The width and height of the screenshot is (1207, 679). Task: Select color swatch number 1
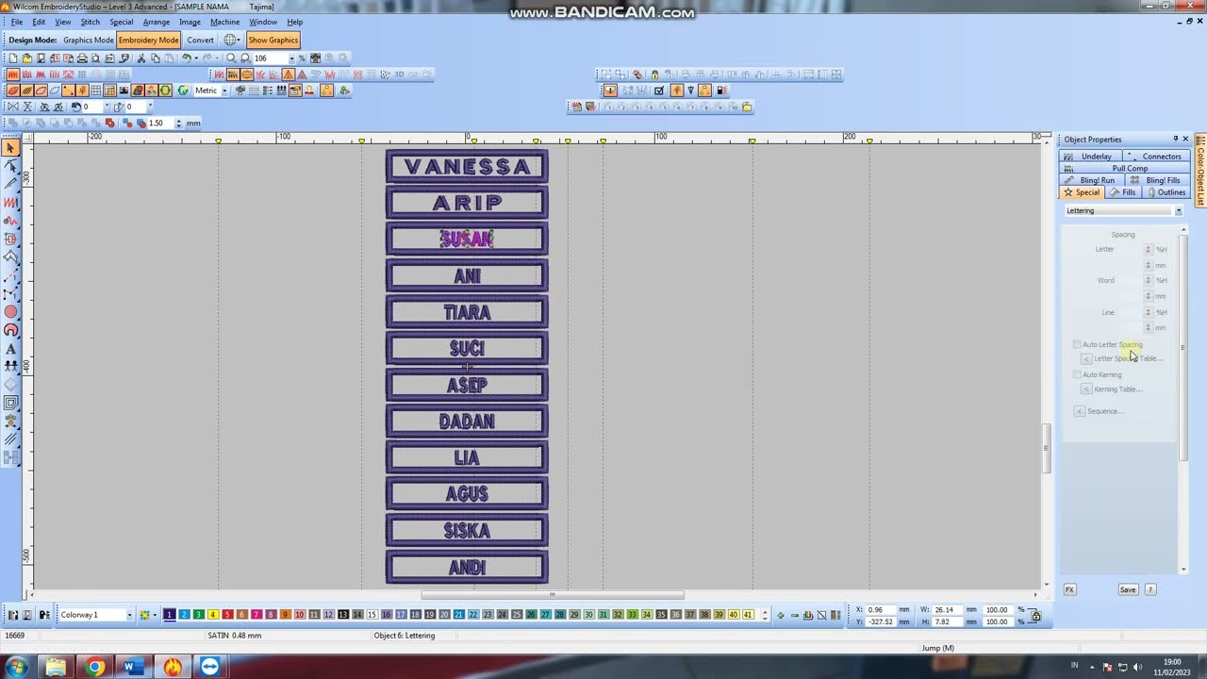pyautogui.click(x=170, y=615)
